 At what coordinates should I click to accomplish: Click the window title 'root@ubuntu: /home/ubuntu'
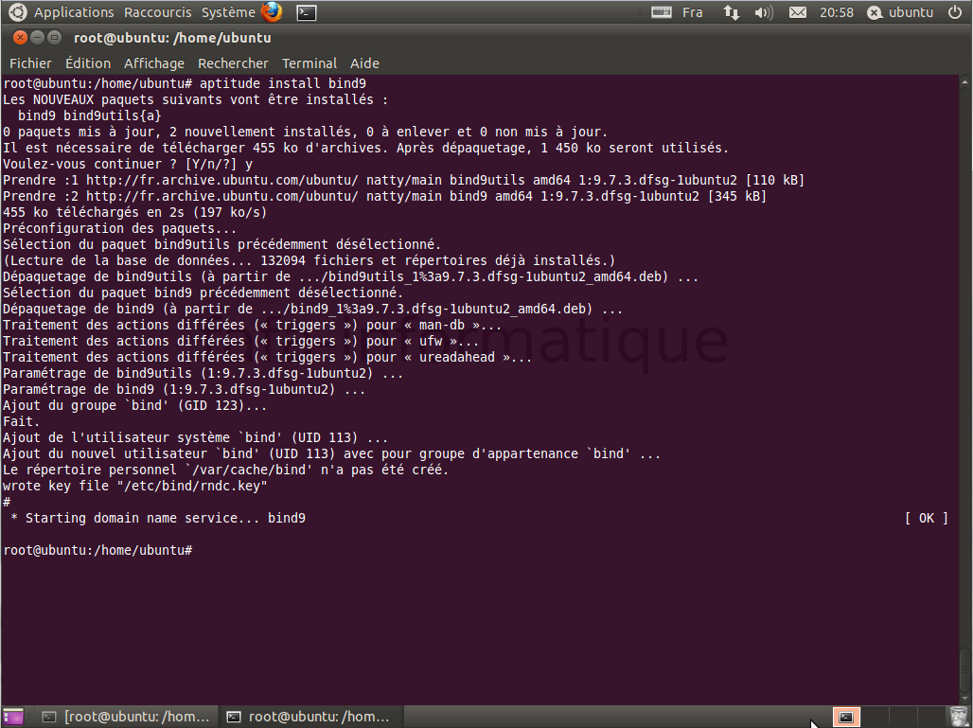(x=172, y=38)
